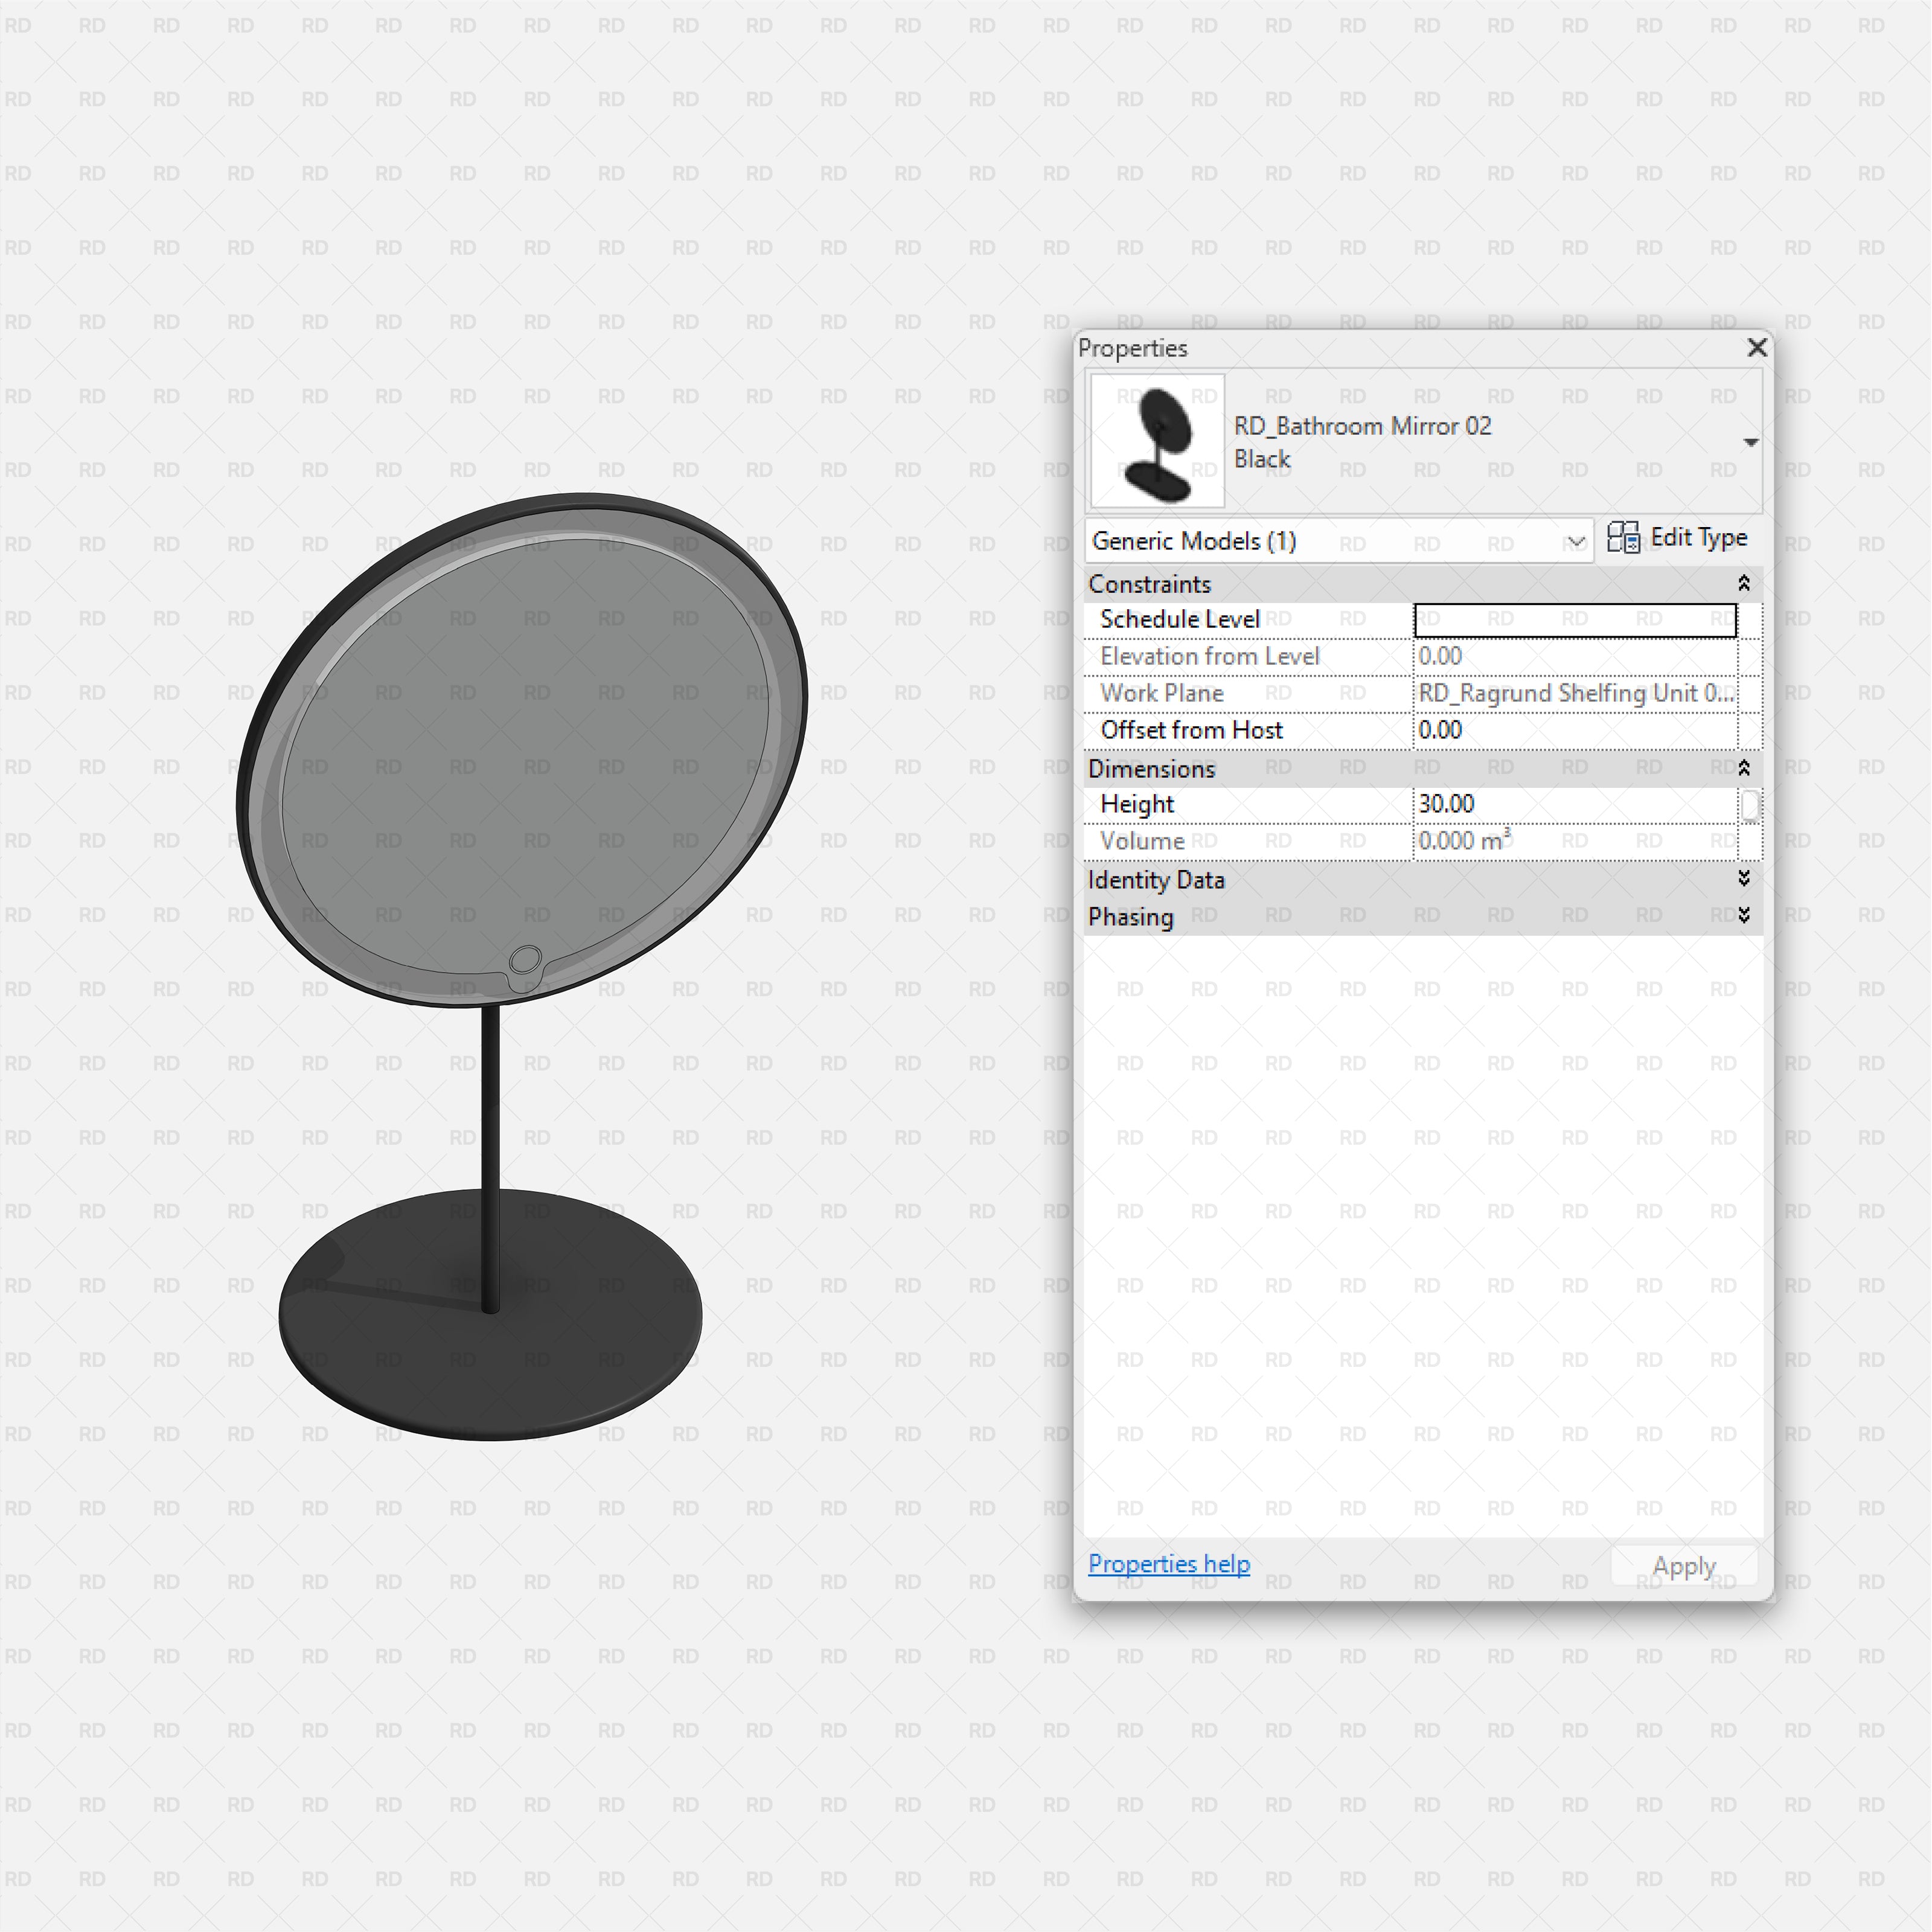Open the type selector dropdown arrow
The image size is (1932, 1932).
point(1750,442)
